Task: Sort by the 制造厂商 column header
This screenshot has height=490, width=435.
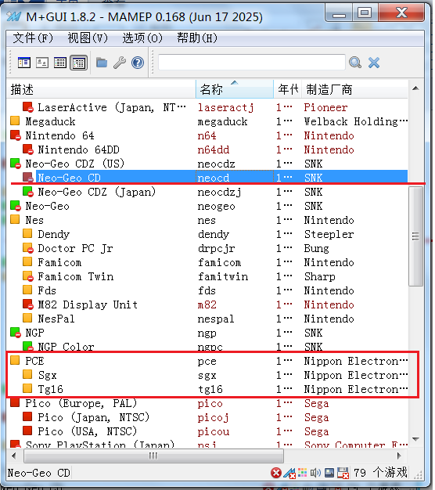Action: click(x=355, y=89)
